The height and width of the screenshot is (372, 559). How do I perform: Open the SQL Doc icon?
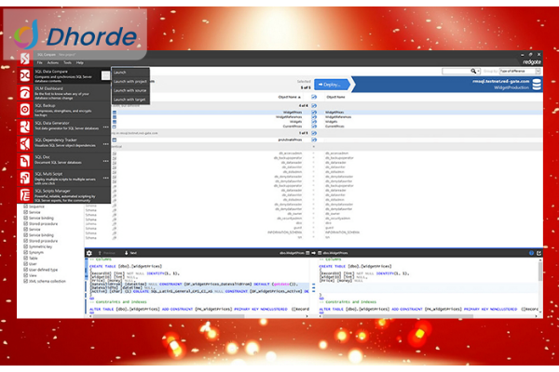[26, 160]
